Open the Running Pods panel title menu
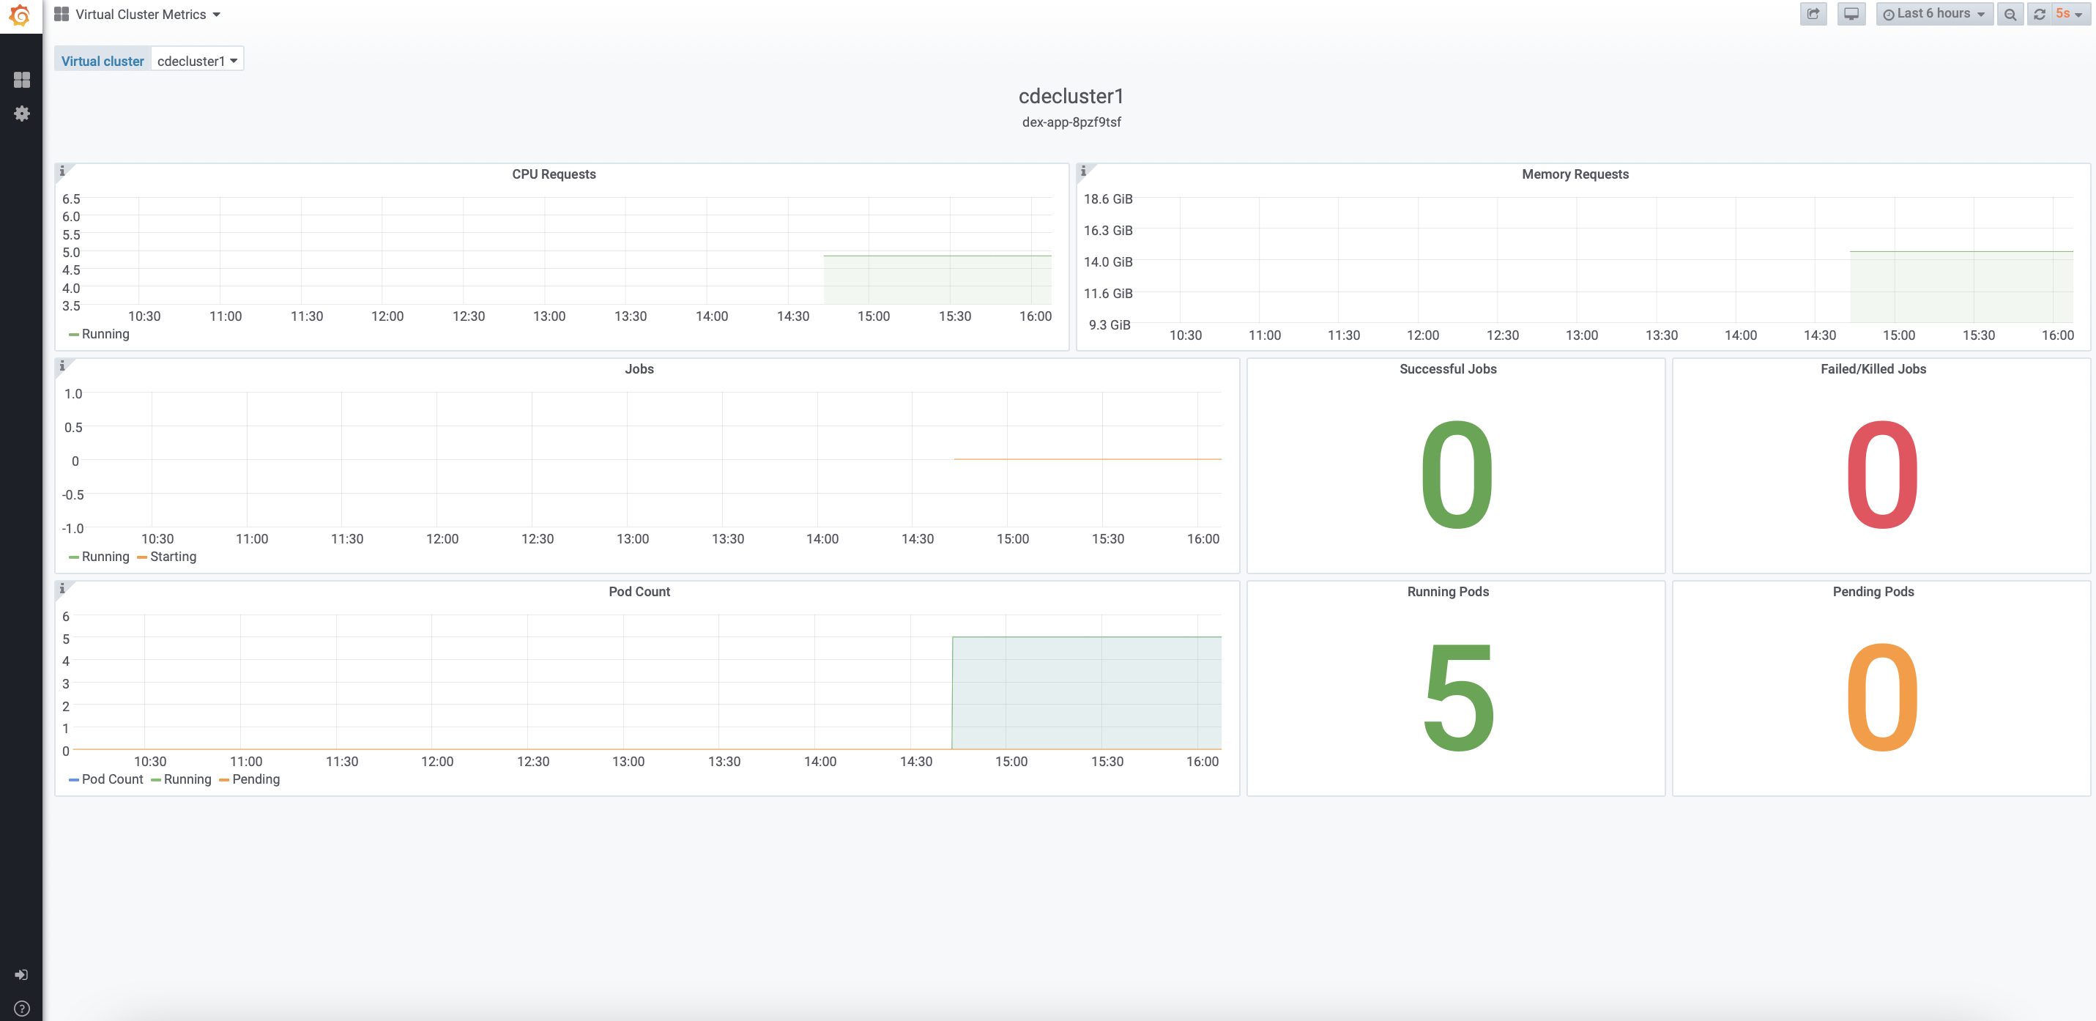The height and width of the screenshot is (1021, 2096). [1448, 592]
